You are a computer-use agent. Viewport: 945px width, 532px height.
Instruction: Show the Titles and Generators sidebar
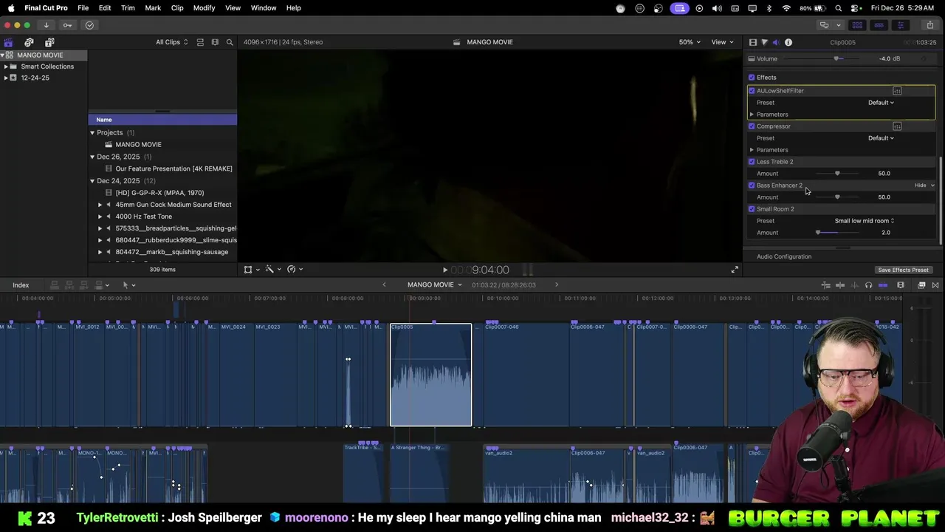coord(49,42)
